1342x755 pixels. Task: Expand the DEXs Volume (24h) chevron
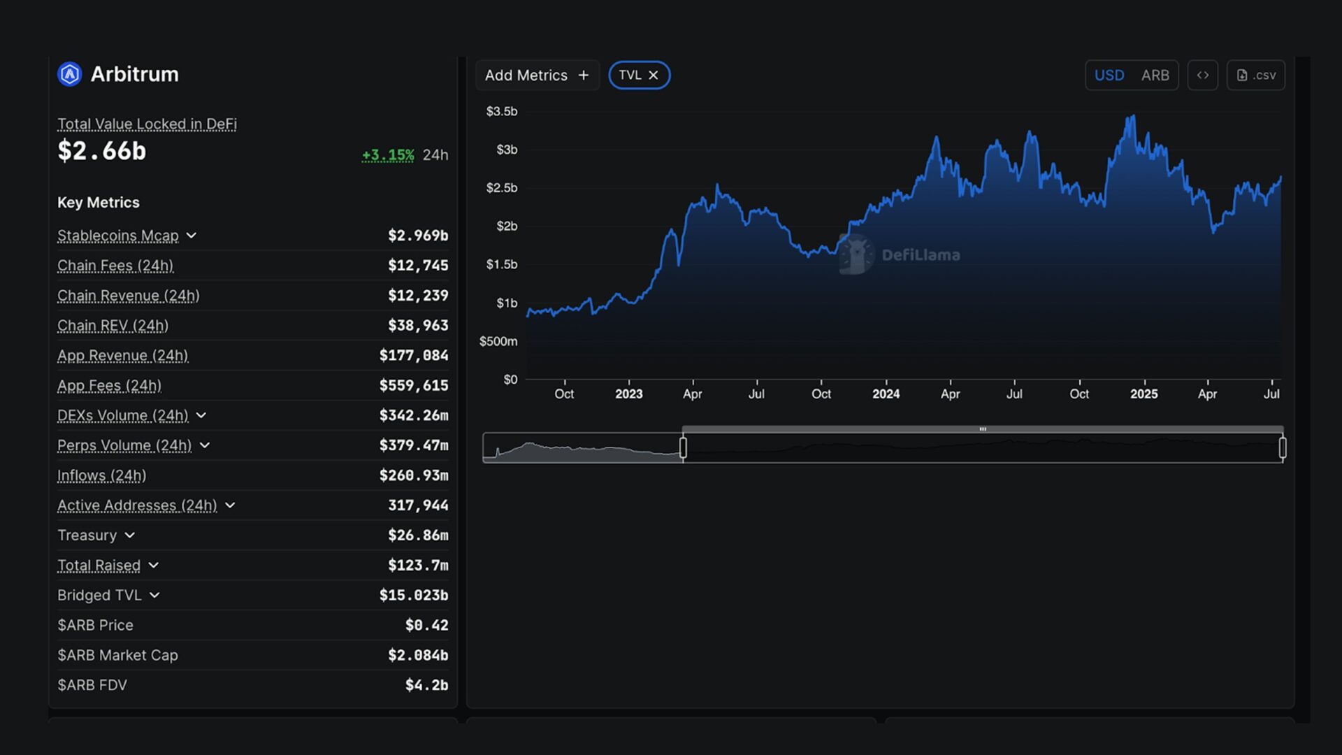coord(201,415)
